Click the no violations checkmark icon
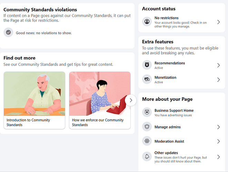 click(x=8, y=32)
